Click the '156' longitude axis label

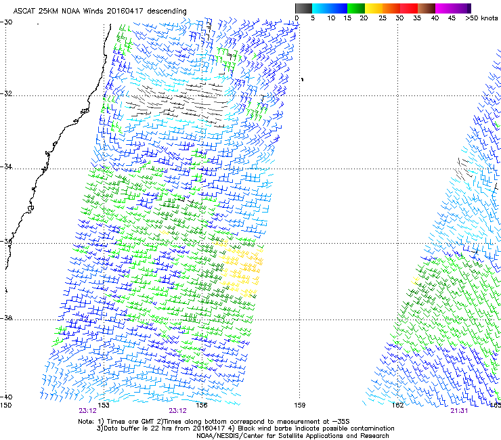(x=202, y=405)
